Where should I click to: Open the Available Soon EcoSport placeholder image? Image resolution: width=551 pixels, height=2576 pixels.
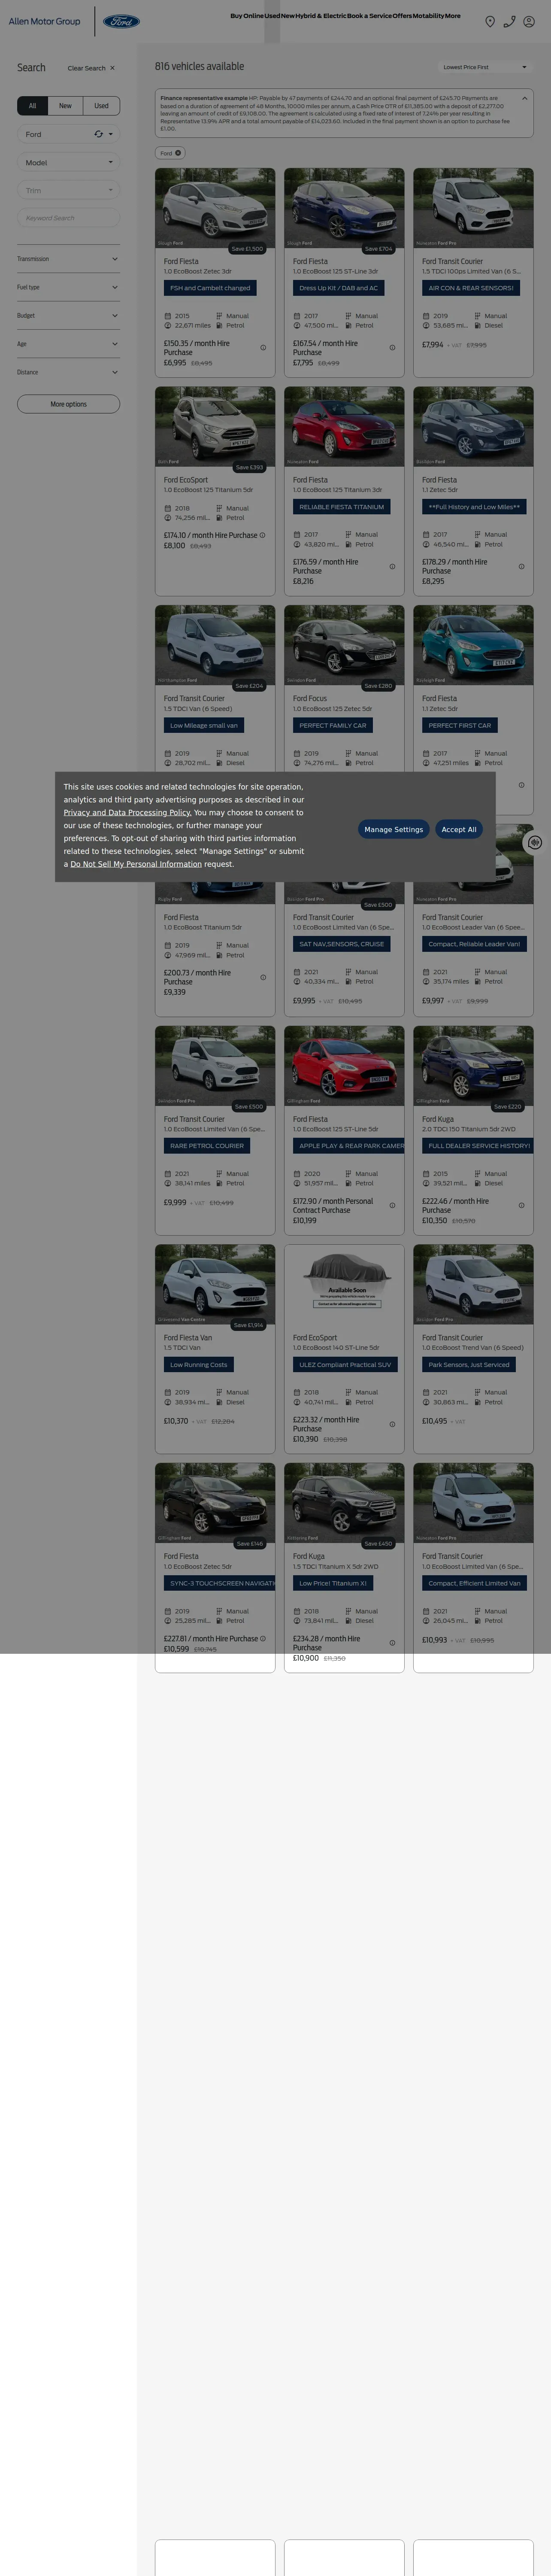pos(344,1284)
